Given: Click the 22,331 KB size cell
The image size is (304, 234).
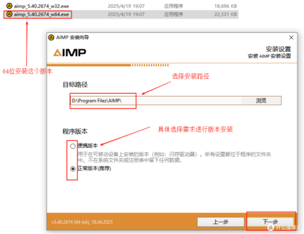Looking at the screenshot, I should (x=225, y=14).
